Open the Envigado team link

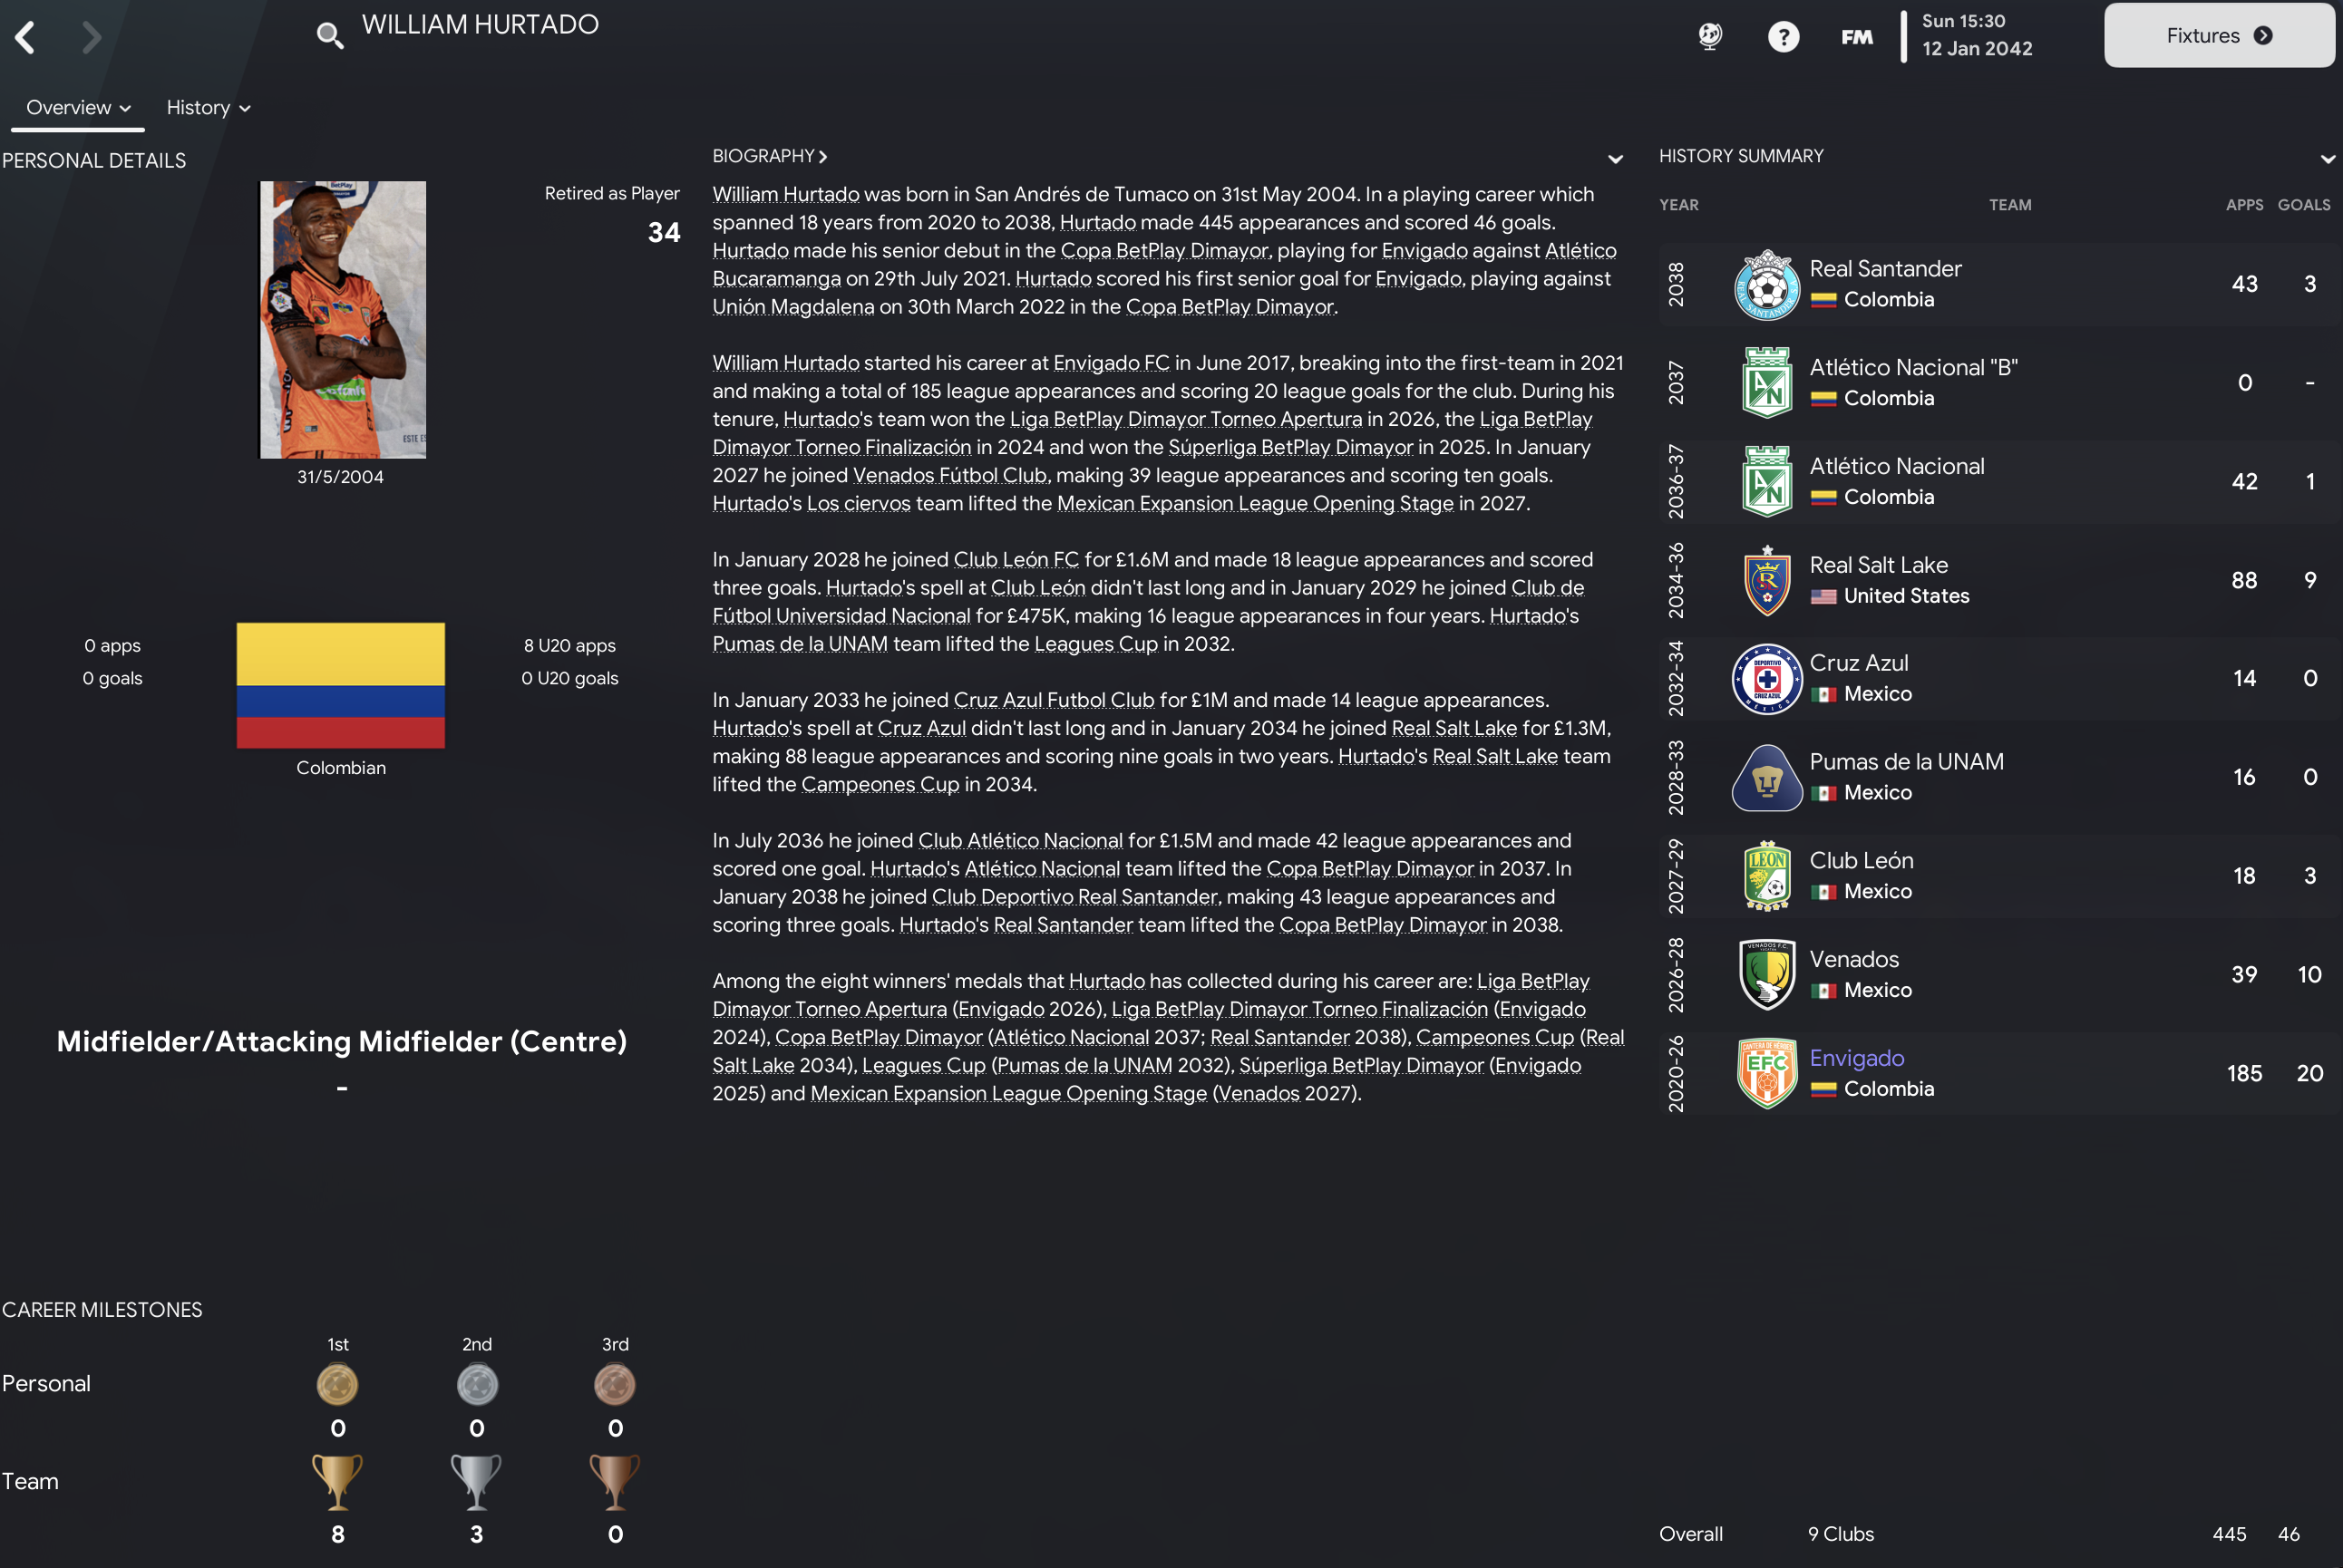click(x=1856, y=1058)
